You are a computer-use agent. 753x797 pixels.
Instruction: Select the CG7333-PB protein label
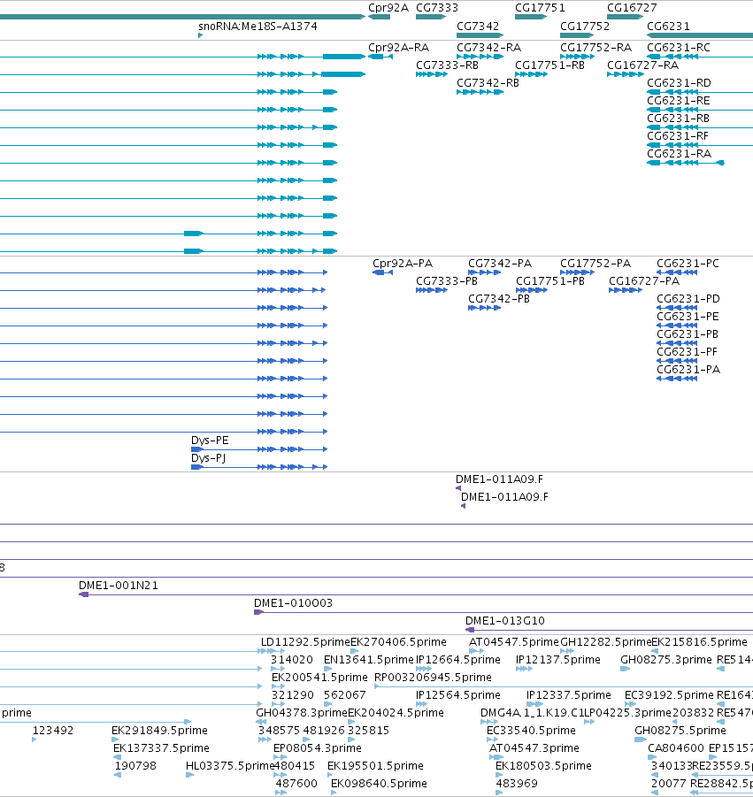[x=447, y=281]
